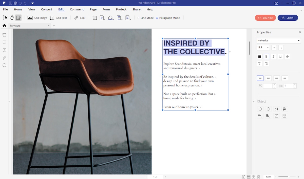Open the Help menu
Image resolution: width=304 pixels, height=179 pixels.
point(150,9)
